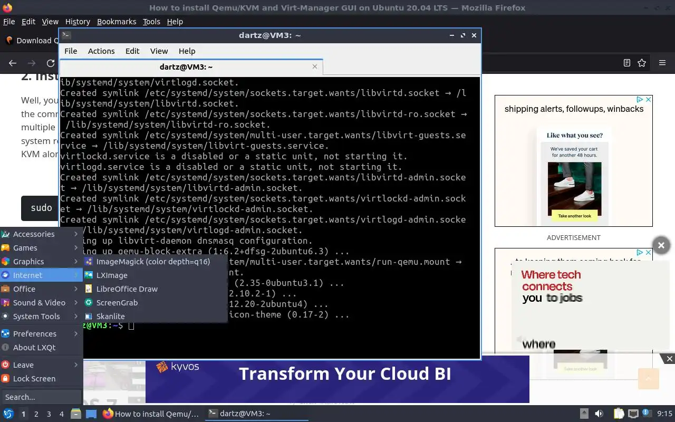The width and height of the screenshot is (675, 422).
Task: Close the floating video ad overlay
Action: pos(661,245)
